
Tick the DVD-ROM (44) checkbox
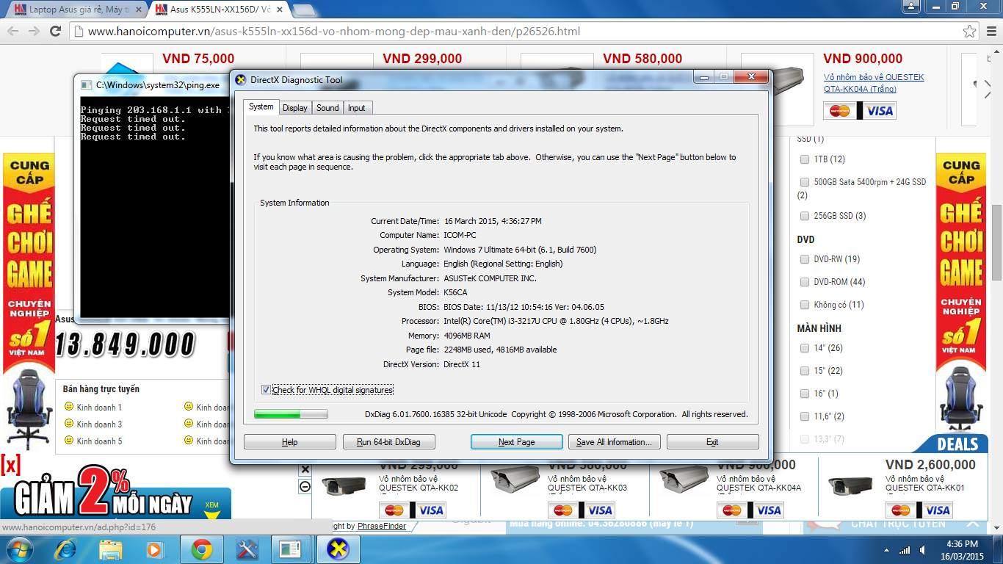pyautogui.click(x=804, y=282)
